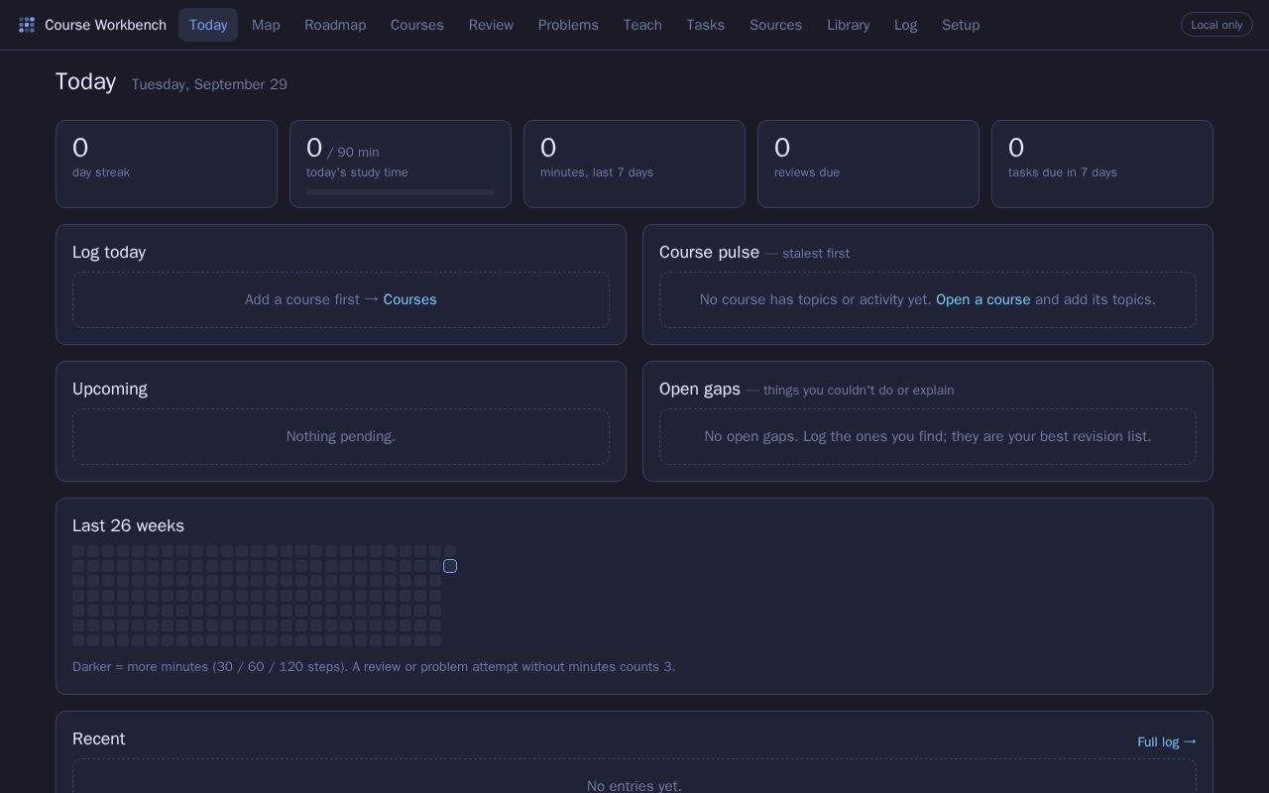Click the tasks due in 7 days card

1102,165
